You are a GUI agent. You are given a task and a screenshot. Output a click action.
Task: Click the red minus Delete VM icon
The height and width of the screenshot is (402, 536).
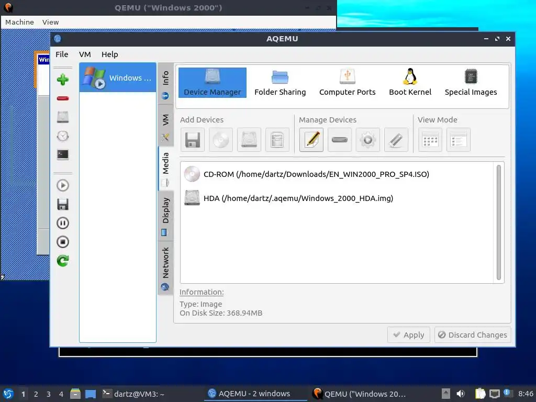coord(63,98)
